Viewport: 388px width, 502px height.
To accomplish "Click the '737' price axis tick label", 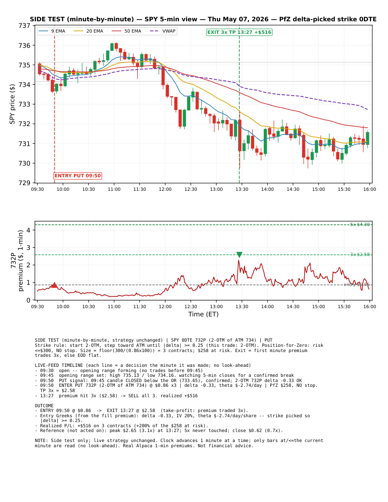I will [25, 26].
